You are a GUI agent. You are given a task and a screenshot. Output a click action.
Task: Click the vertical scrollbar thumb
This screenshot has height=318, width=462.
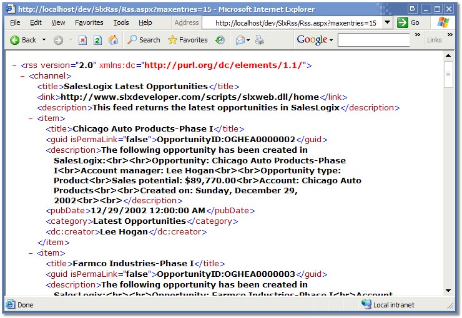(448, 74)
